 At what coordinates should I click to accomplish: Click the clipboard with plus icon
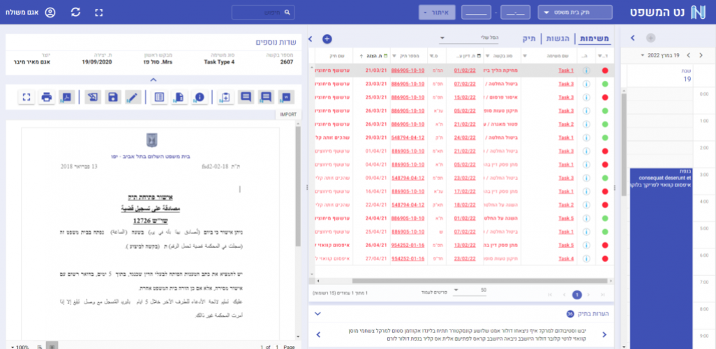pos(225,97)
